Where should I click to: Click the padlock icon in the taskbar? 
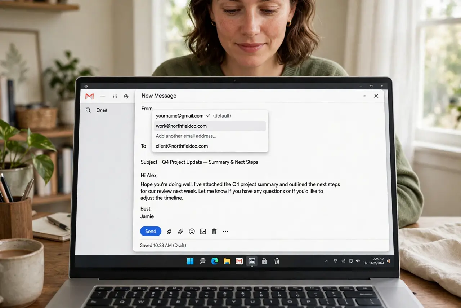[264, 261]
